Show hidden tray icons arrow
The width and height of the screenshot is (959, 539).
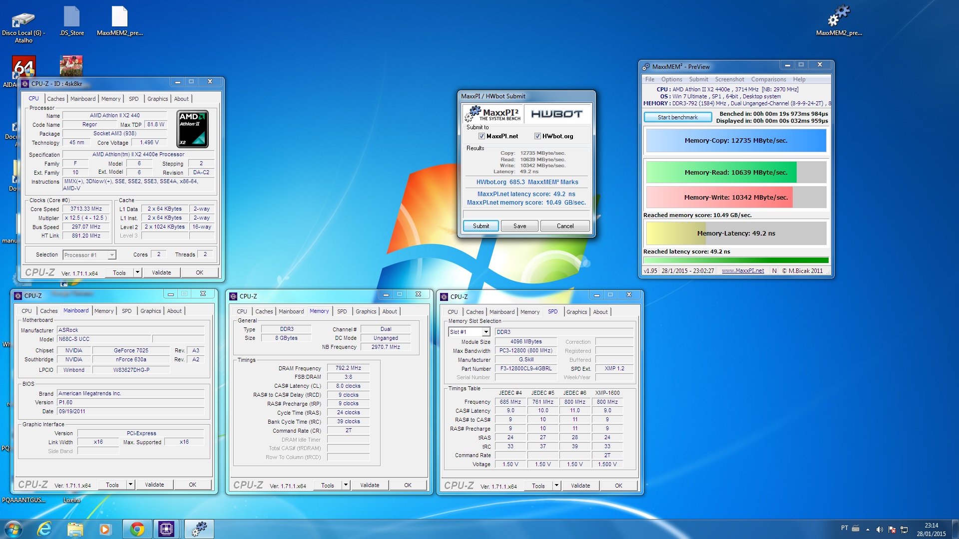pos(868,530)
